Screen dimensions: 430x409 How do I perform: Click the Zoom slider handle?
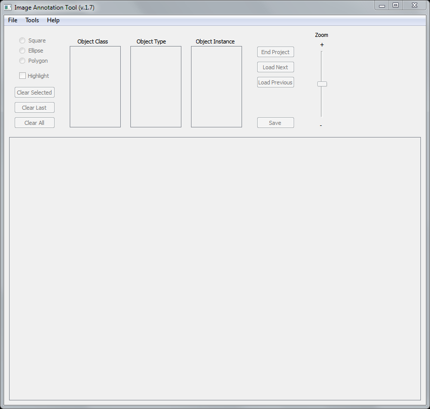(322, 84)
